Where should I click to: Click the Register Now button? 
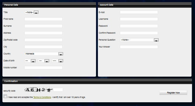(173, 93)
